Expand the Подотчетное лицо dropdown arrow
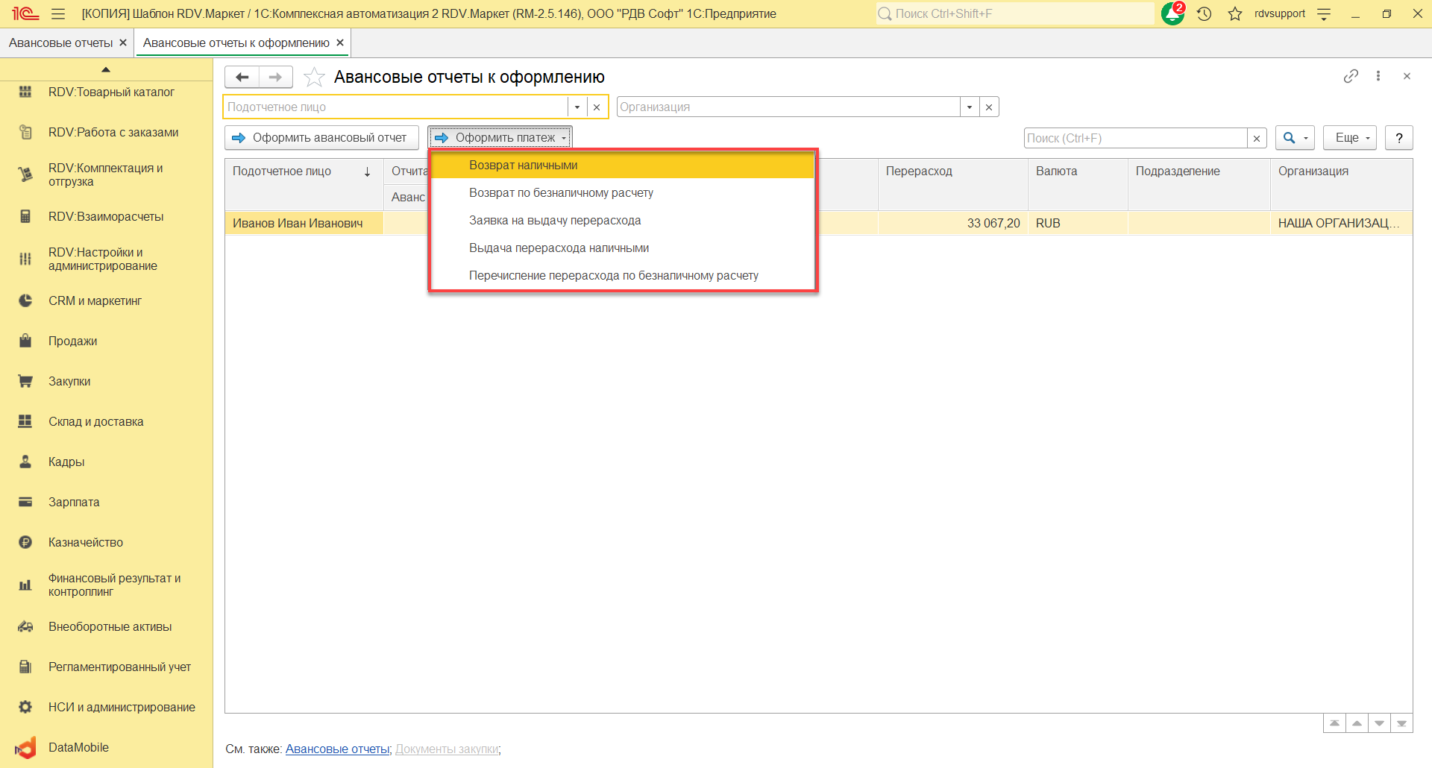Viewport: 1432px width, 768px height. [x=577, y=107]
